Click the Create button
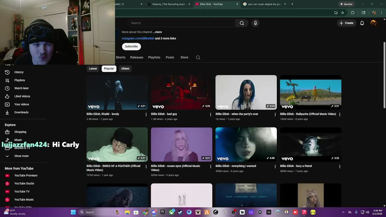Screen dimensions: 386x217 [x=346, y=23]
